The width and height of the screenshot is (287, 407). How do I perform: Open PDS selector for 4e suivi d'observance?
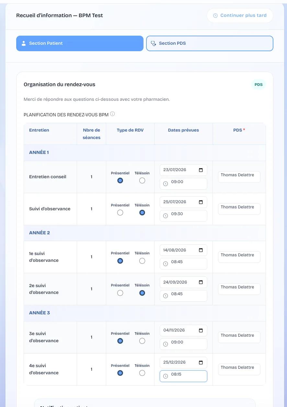click(x=239, y=369)
